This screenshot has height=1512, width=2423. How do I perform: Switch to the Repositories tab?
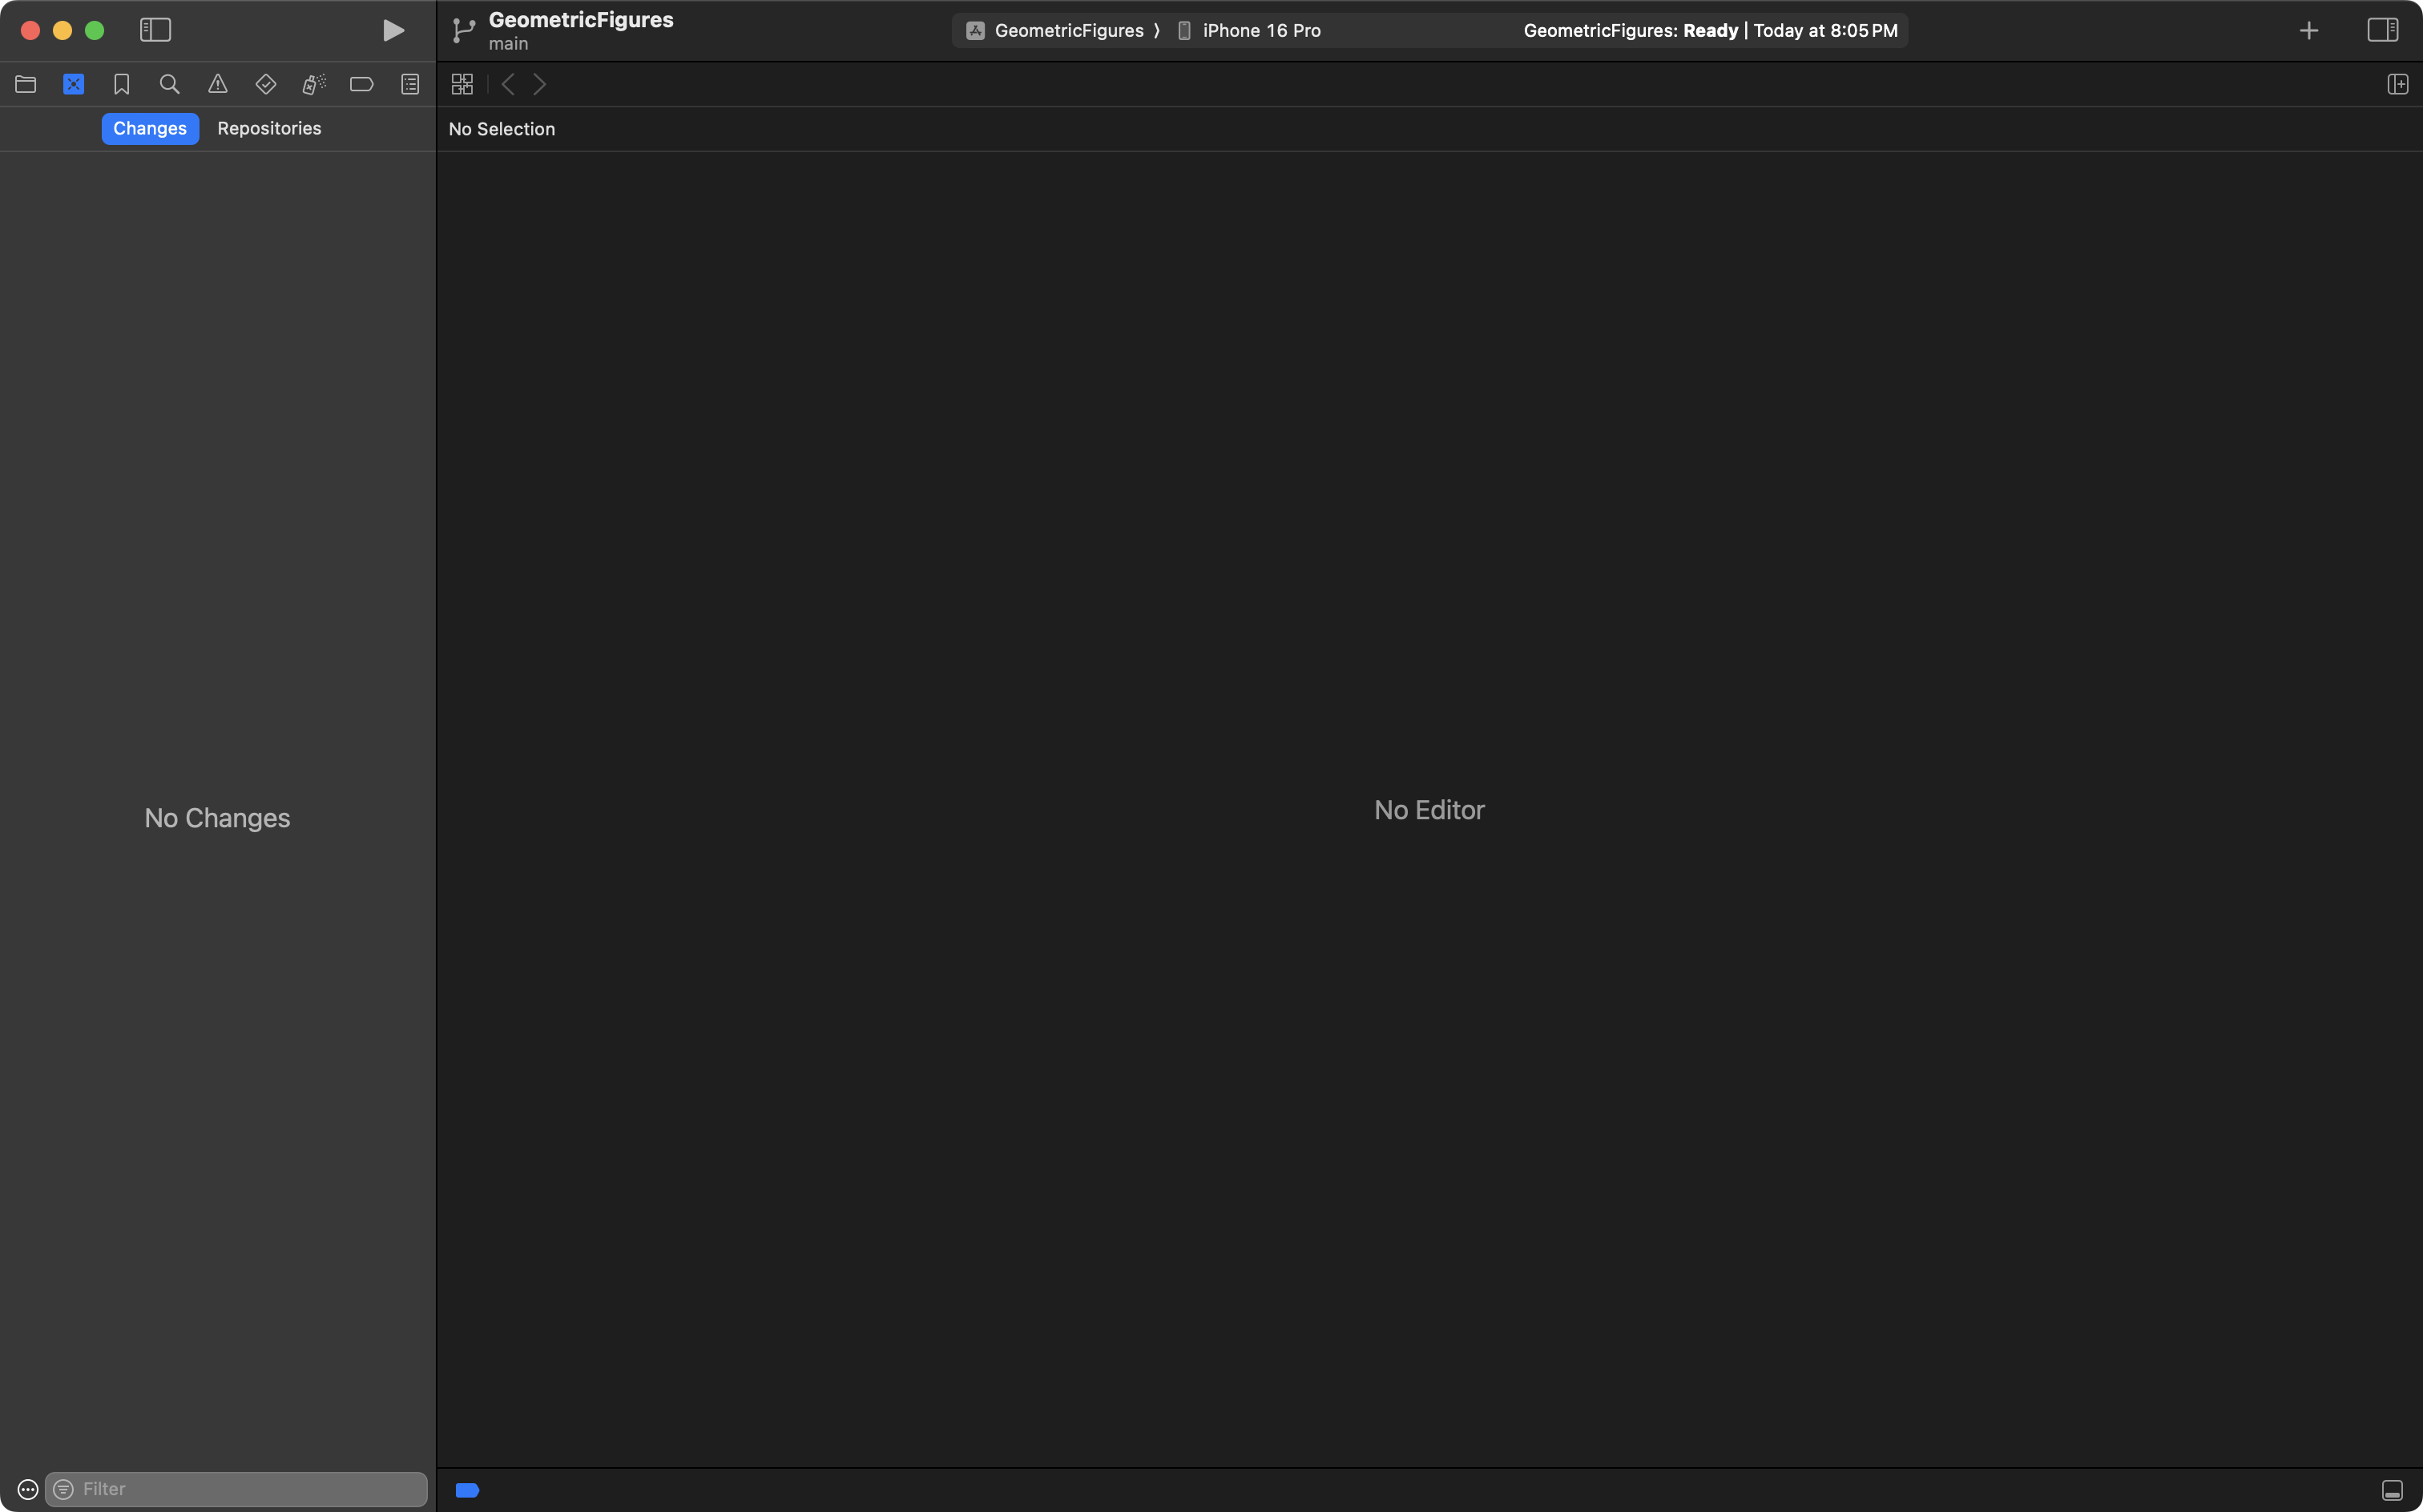click(x=269, y=129)
